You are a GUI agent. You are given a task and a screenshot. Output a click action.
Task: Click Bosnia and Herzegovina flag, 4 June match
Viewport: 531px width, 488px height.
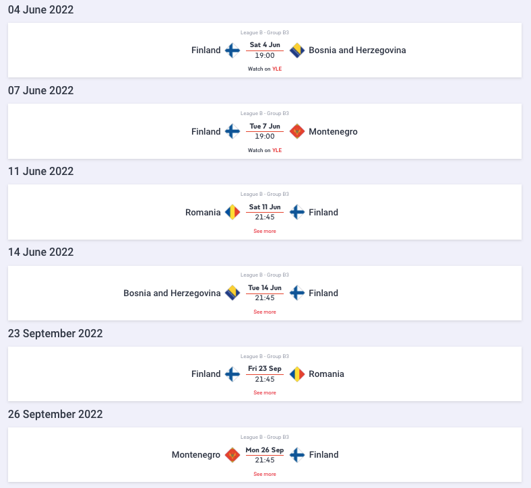297,50
